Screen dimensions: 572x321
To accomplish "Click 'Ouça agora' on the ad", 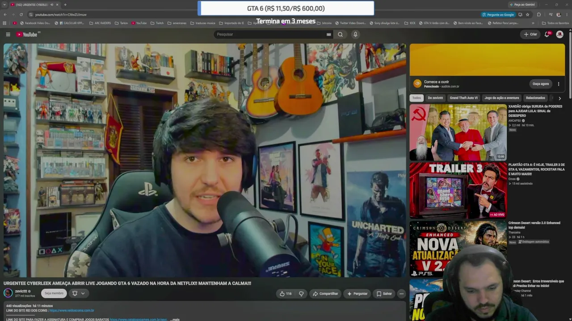I will pos(541,84).
